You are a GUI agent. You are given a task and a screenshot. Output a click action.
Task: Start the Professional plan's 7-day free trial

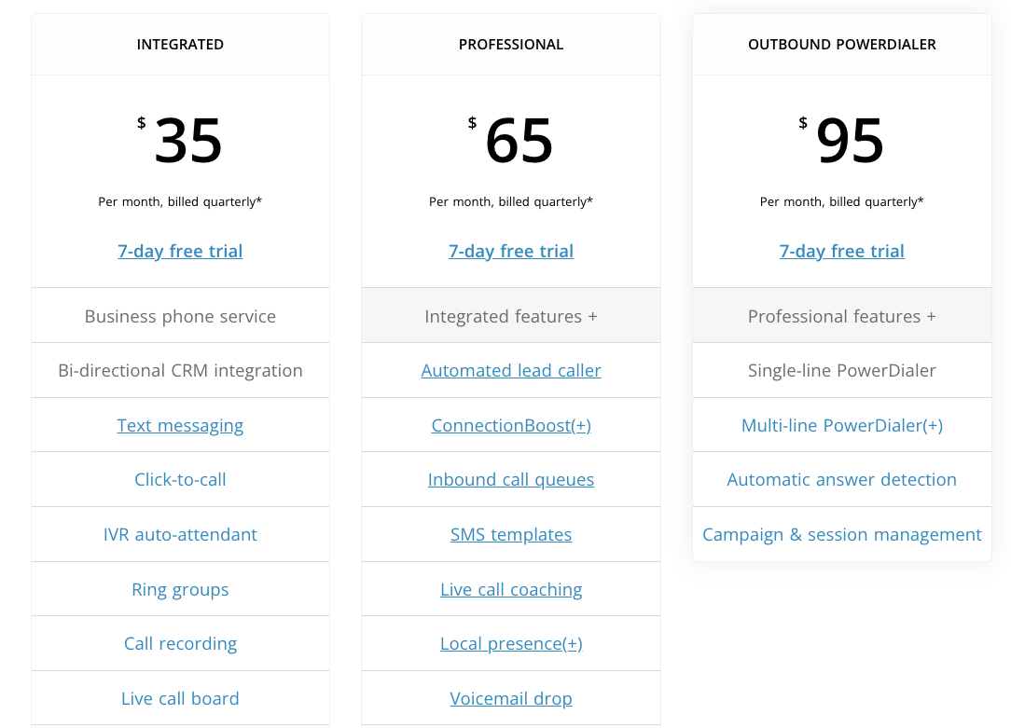click(x=511, y=252)
